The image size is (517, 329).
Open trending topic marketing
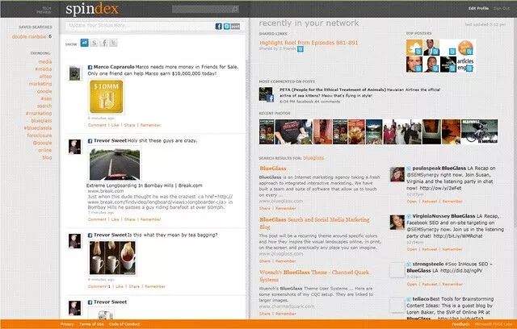pos(40,84)
